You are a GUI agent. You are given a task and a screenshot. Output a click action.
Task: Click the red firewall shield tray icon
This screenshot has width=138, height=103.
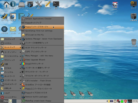point(126,101)
